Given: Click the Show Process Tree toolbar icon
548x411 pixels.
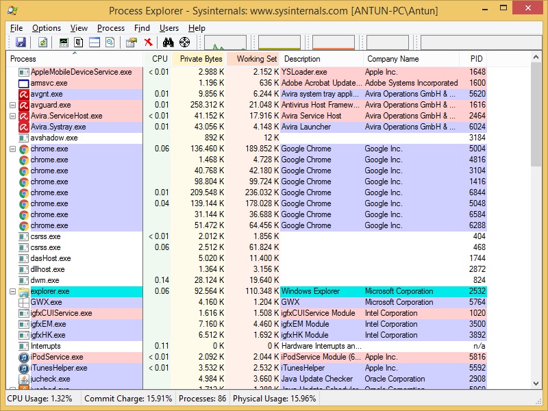Looking at the screenshot, I should click(x=79, y=42).
